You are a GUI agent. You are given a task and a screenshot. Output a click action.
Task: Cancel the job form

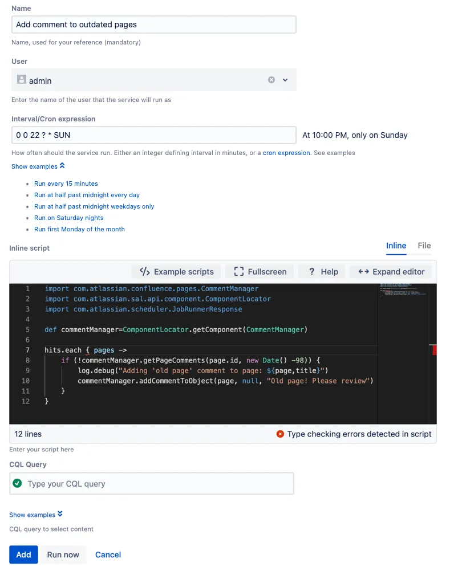coord(108,554)
